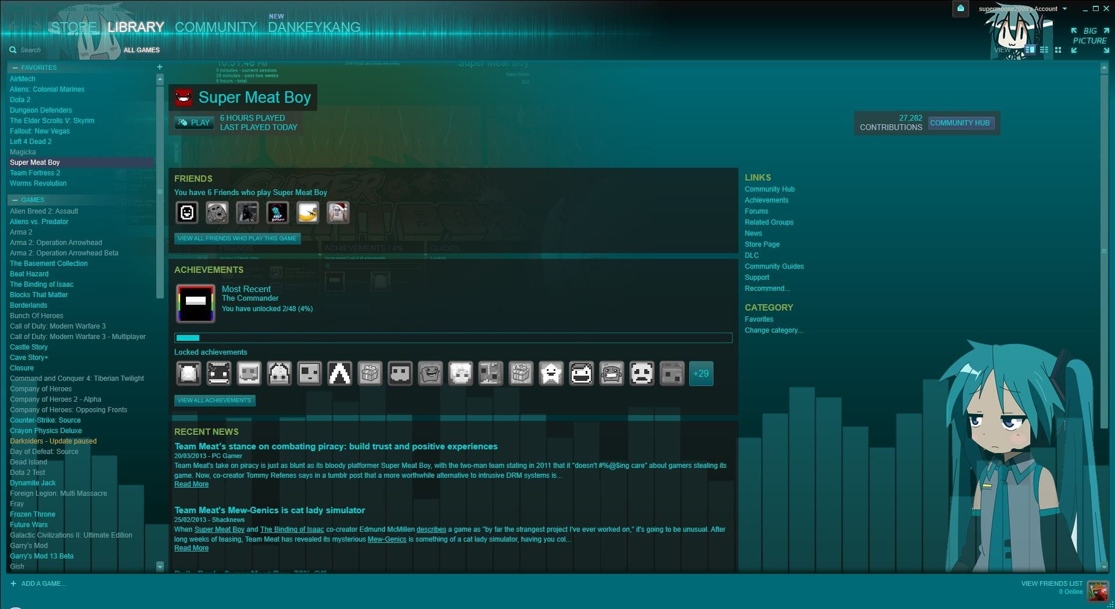Image resolution: width=1115 pixels, height=609 pixels.
Task: Switch to list view layout icon
Action: pos(1044,50)
